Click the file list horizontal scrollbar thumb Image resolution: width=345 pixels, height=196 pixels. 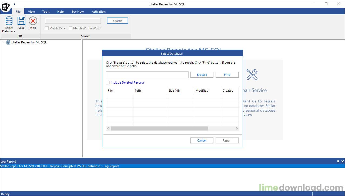click(159, 129)
